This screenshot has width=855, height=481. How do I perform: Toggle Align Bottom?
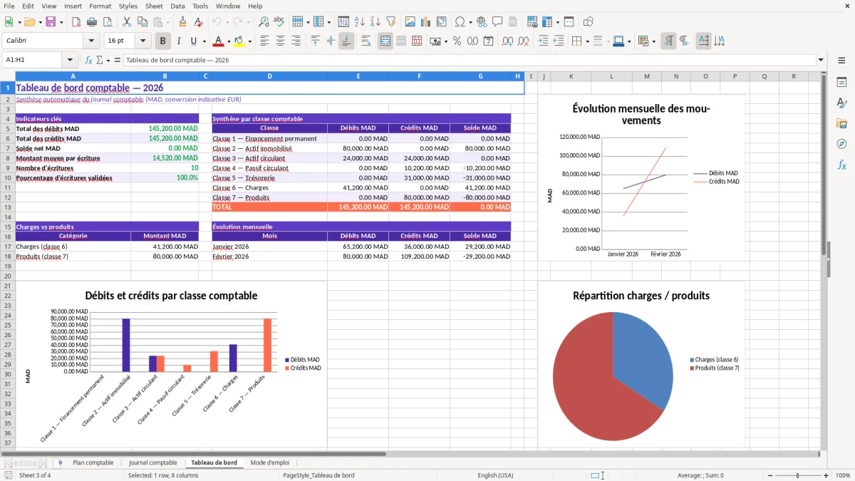pyautogui.click(x=346, y=41)
